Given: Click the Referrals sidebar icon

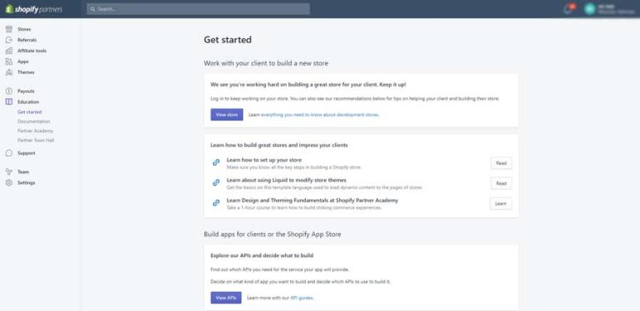Looking at the screenshot, I should pos(9,40).
